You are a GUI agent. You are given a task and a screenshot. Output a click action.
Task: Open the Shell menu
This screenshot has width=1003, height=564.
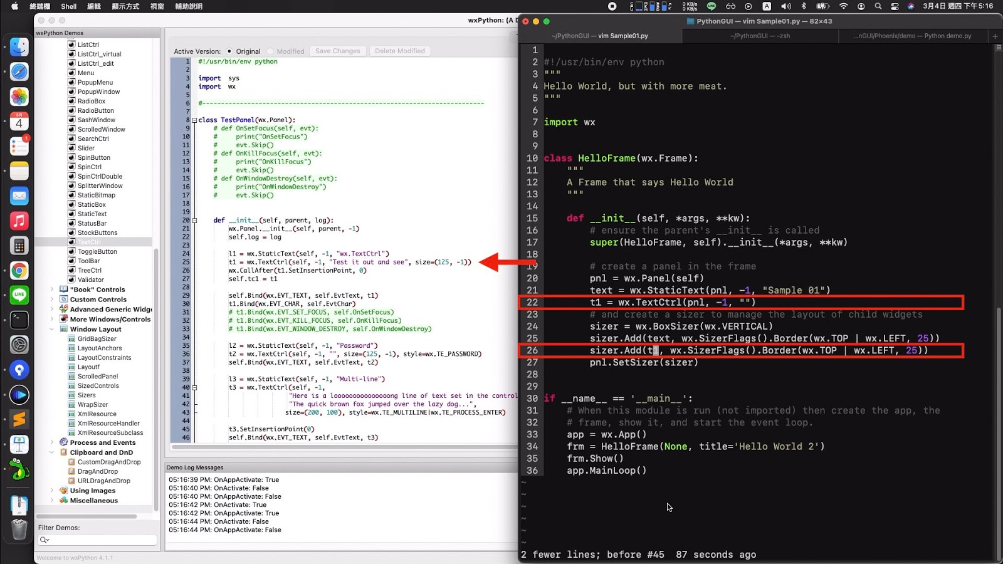point(69,6)
